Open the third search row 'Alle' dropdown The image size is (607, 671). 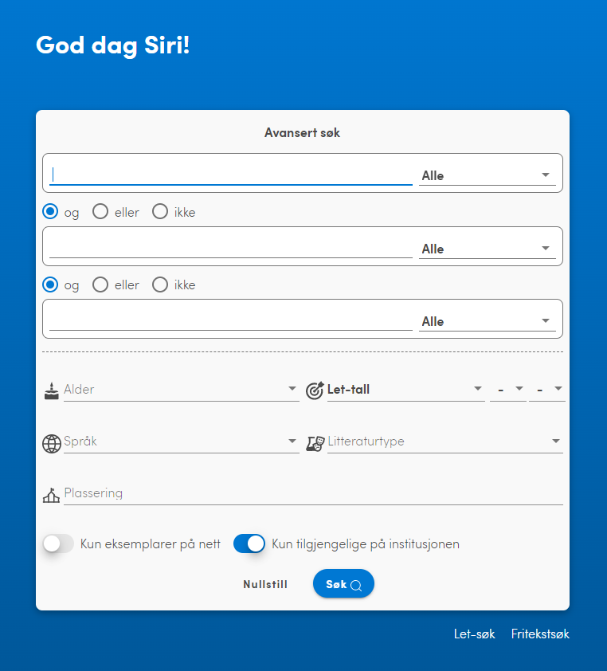point(488,321)
